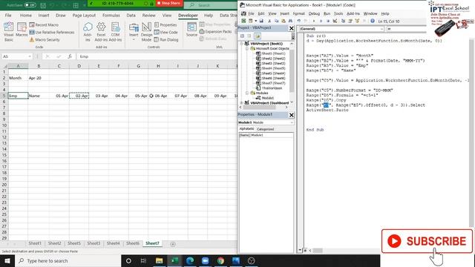
Task: Open the Macros list in the Developer ribbon
Action: tap(22, 30)
